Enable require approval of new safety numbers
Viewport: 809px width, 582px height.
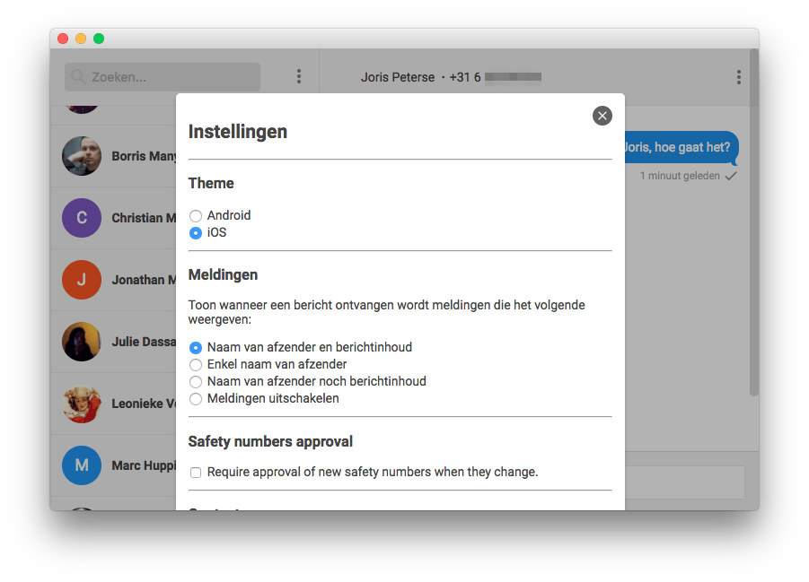tap(196, 473)
